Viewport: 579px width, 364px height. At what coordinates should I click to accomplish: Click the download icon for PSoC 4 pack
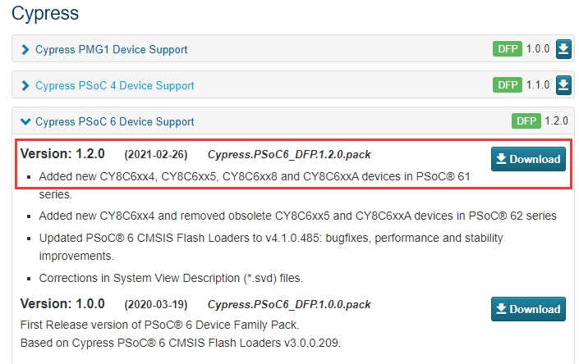pyautogui.click(x=563, y=85)
